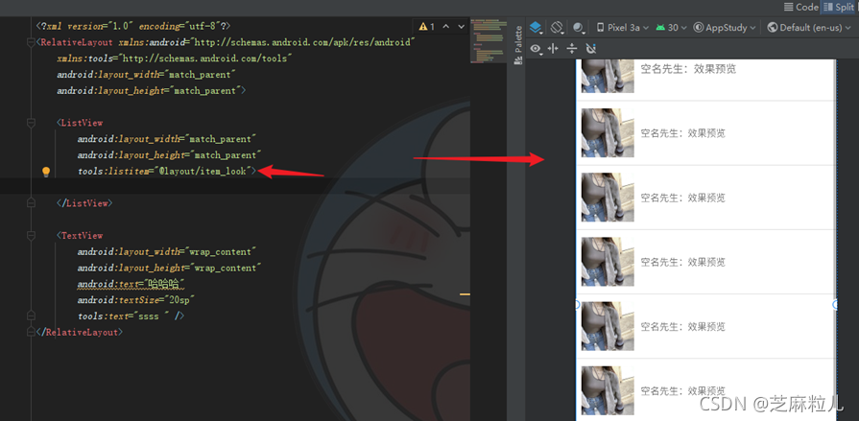Select the fifth preview list item thumbnail
This screenshot has height=421, width=859.
click(608, 326)
